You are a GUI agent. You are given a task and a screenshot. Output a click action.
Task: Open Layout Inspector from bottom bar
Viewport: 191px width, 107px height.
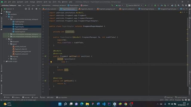(x=181, y=97)
